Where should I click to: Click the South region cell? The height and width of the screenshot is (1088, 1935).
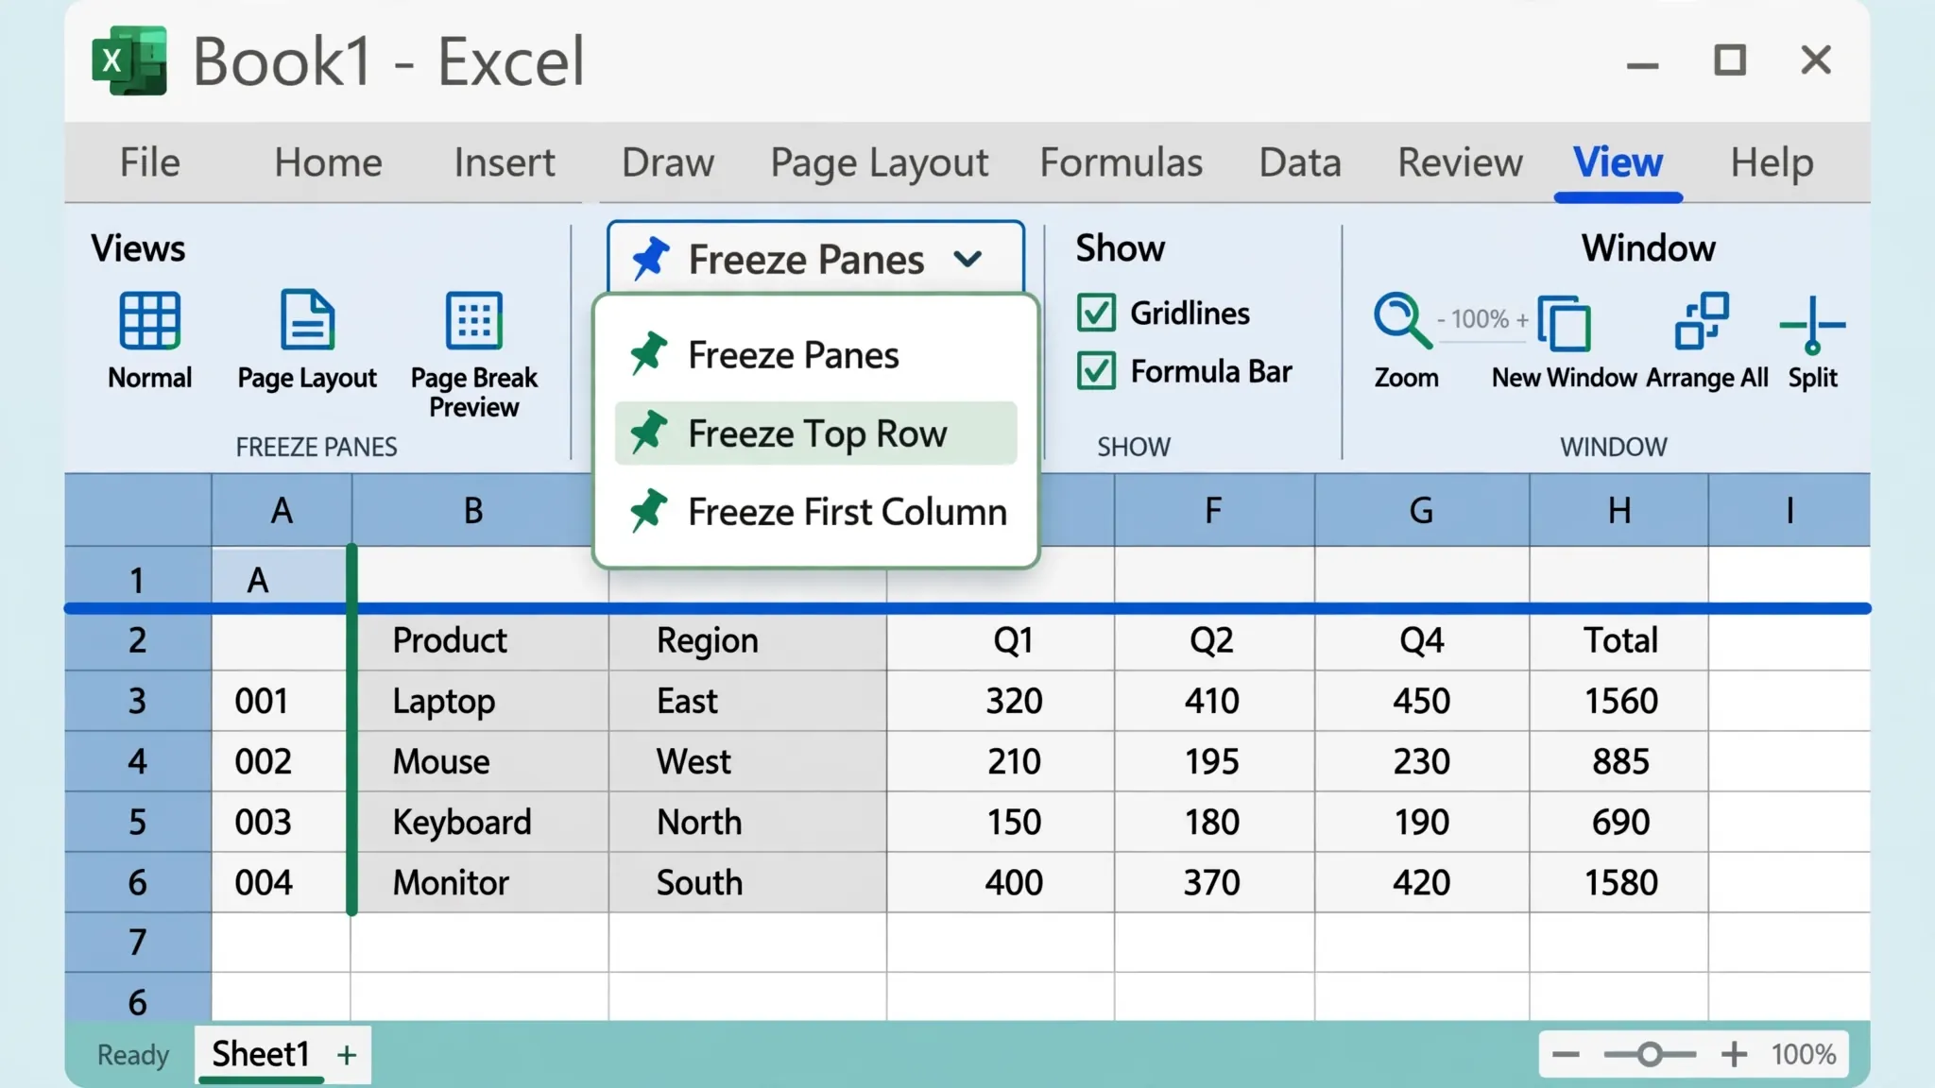coord(747,882)
